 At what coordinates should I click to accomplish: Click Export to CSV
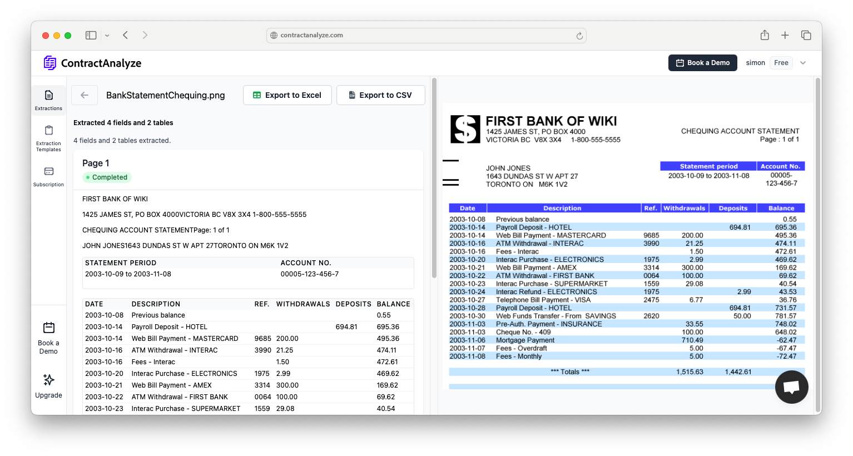click(x=380, y=95)
